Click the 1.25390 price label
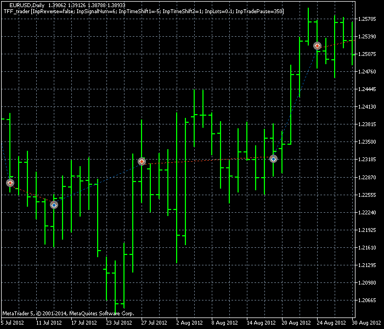Image resolution: width=384 pixels, height=329 pixels. pyautogui.click(x=367, y=37)
